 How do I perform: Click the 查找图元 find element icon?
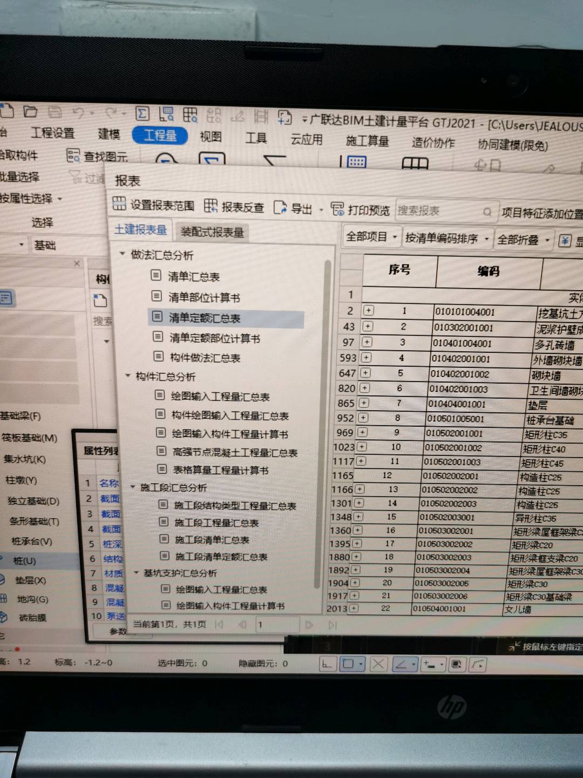pos(73,156)
